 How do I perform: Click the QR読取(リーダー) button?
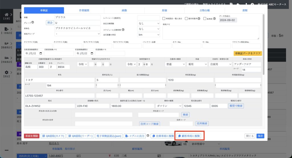click(80, 136)
